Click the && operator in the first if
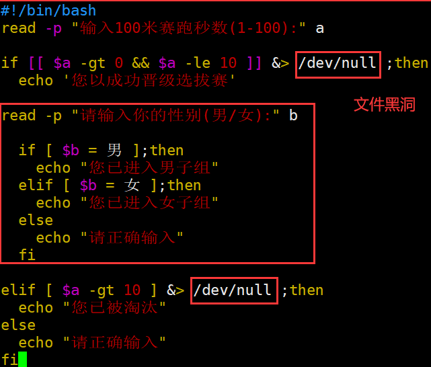This screenshot has width=431, height=367. (x=141, y=63)
